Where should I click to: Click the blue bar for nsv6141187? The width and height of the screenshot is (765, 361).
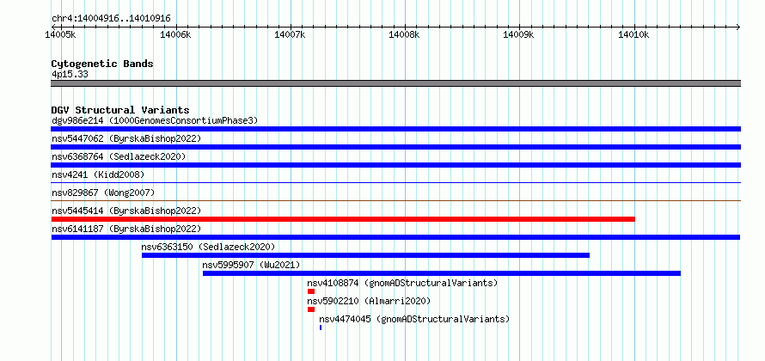coord(395,237)
